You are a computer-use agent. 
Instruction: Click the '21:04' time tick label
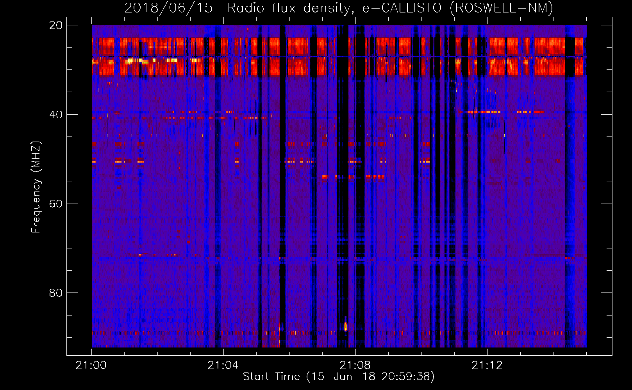pyautogui.click(x=223, y=365)
